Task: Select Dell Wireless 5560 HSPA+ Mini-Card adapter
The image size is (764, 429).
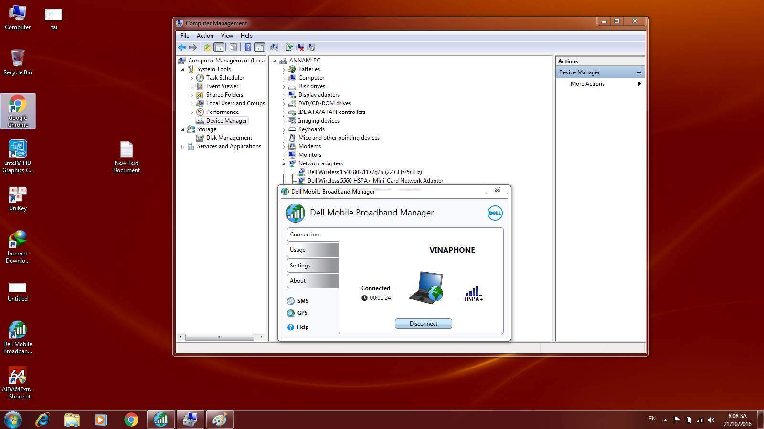Action: pos(375,181)
